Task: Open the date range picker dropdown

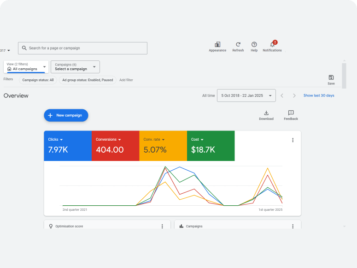Action: point(246,95)
